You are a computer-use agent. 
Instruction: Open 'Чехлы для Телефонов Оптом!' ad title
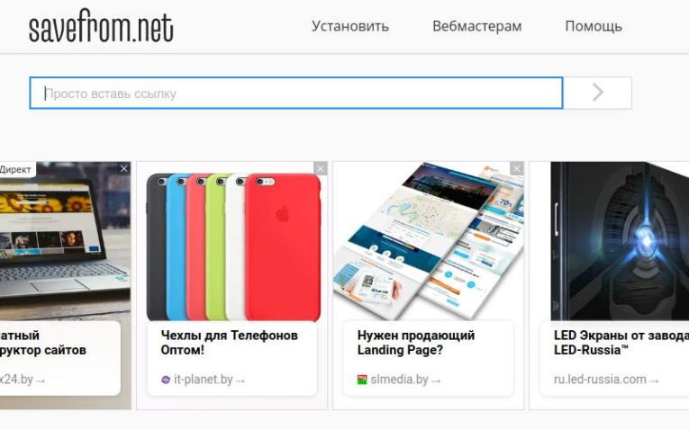click(x=230, y=343)
